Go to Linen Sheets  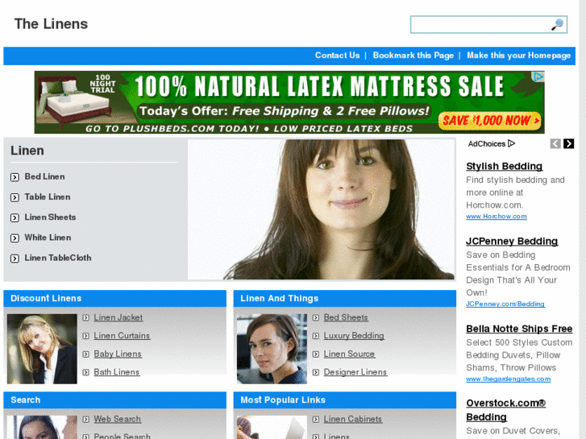(x=50, y=217)
